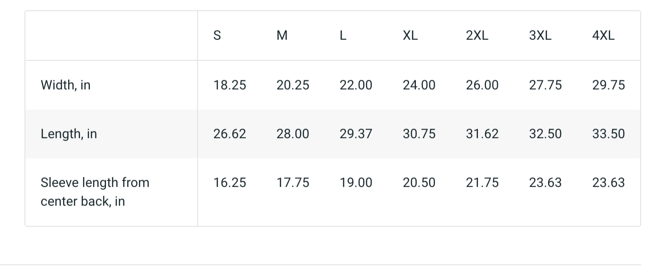This screenshot has height=271, width=652.
Task: Click the 3XL size column header
Action: coord(540,36)
